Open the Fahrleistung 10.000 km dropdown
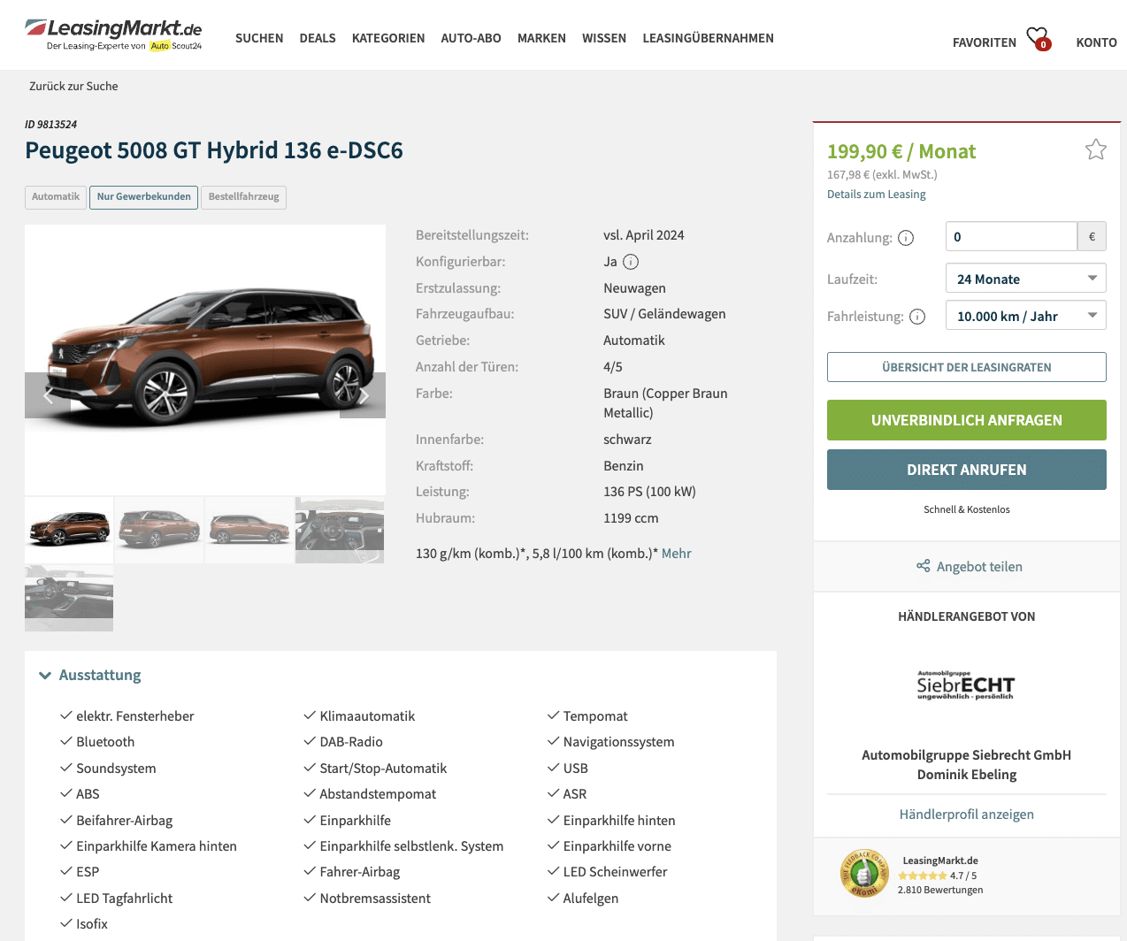This screenshot has height=941, width=1127. click(1026, 316)
